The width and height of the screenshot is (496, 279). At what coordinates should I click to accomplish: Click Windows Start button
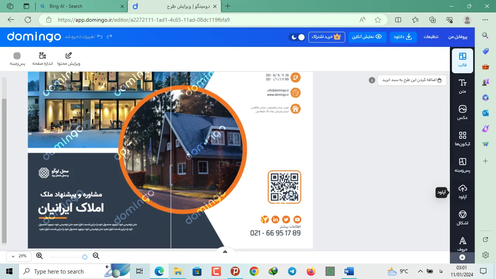click(9, 271)
